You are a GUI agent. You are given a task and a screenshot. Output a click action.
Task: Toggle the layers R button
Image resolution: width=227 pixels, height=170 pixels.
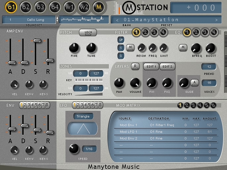pyautogui.click(x=135, y=66)
